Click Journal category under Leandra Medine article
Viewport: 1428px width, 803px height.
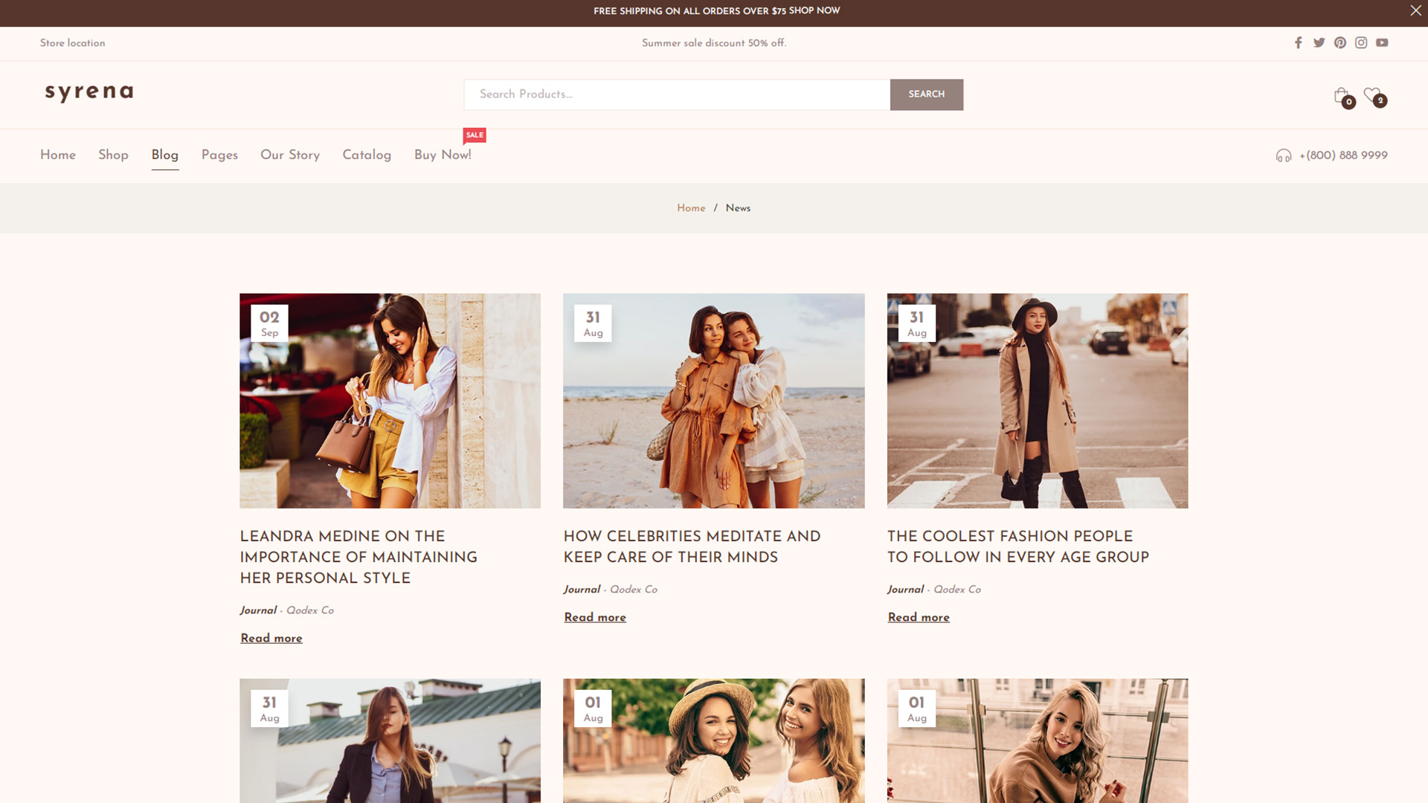[x=258, y=610]
